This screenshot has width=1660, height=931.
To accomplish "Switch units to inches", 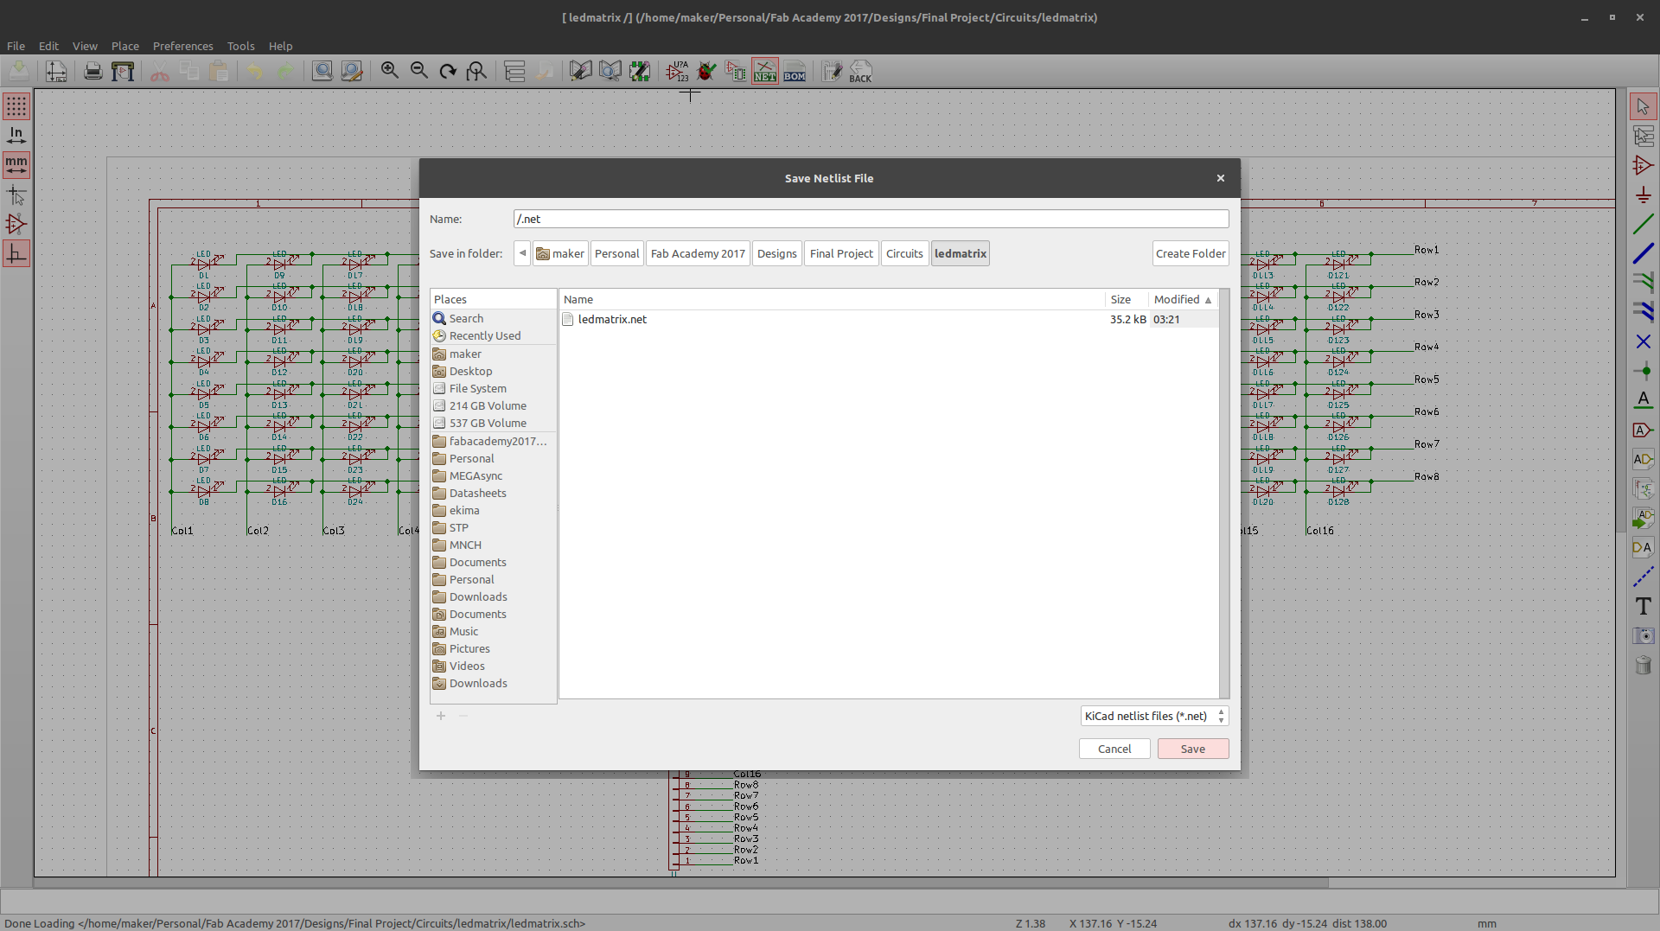I will pyautogui.click(x=16, y=136).
